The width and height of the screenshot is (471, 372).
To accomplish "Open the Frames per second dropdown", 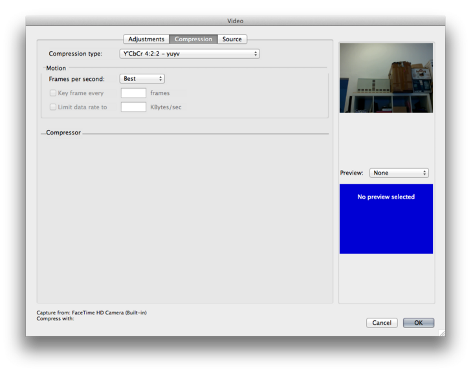I will click(142, 79).
